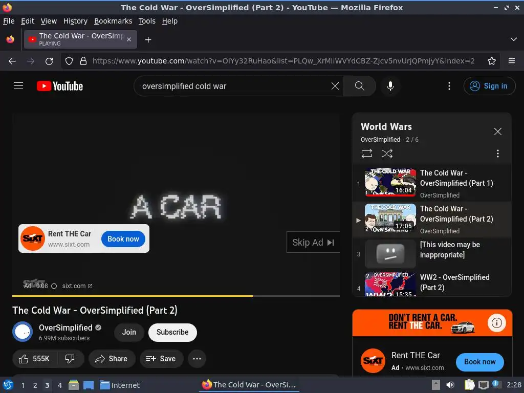Open Firefox View
The height and width of the screenshot is (393, 524).
pos(10,39)
